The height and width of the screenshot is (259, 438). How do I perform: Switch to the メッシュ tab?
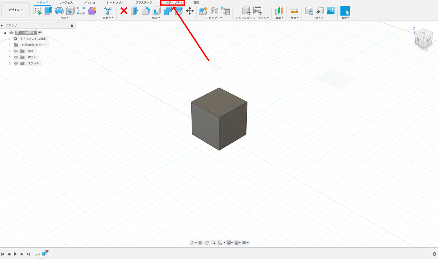click(x=90, y=3)
